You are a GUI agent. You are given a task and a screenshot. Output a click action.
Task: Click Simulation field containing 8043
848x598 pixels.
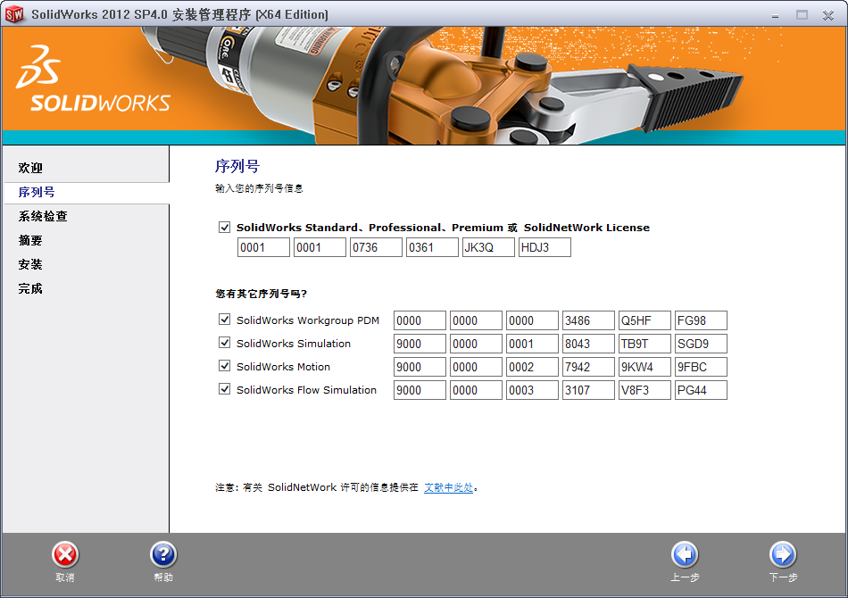pyautogui.click(x=588, y=344)
